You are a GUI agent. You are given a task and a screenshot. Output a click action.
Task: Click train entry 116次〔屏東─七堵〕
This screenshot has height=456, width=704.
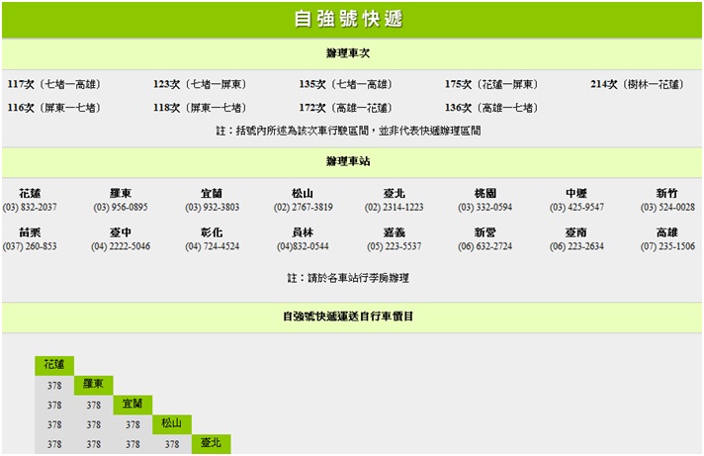54,108
